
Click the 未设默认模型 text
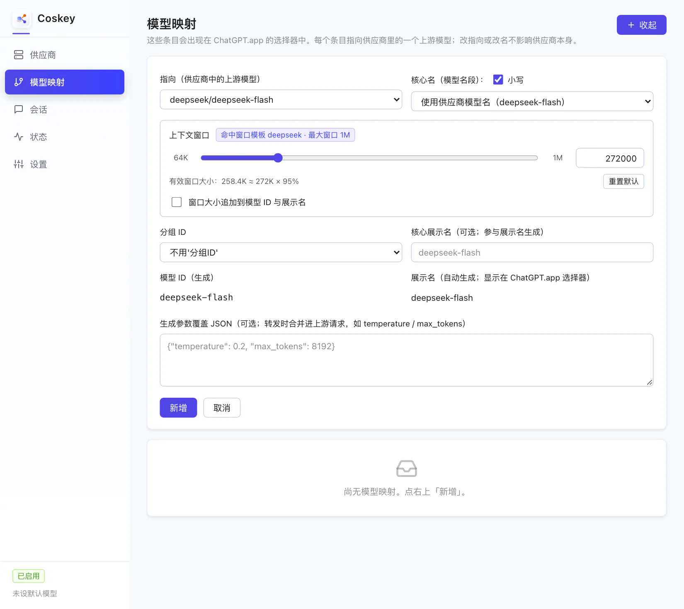[35, 594]
